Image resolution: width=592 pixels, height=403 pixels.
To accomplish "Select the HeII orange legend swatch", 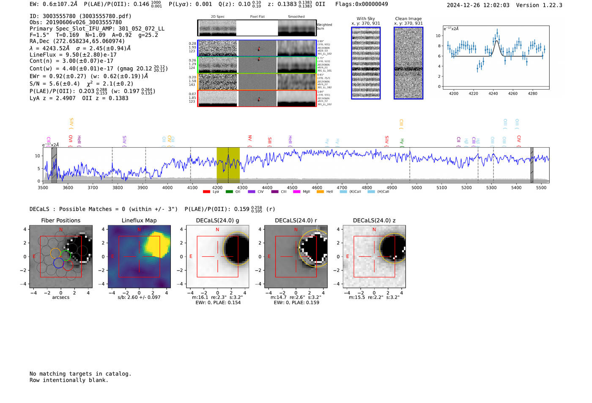I will click(x=320, y=192).
